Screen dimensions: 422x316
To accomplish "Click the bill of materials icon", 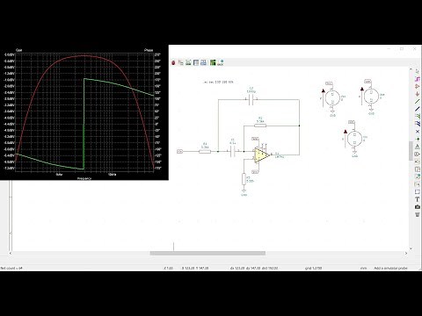I will tap(203, 62).
